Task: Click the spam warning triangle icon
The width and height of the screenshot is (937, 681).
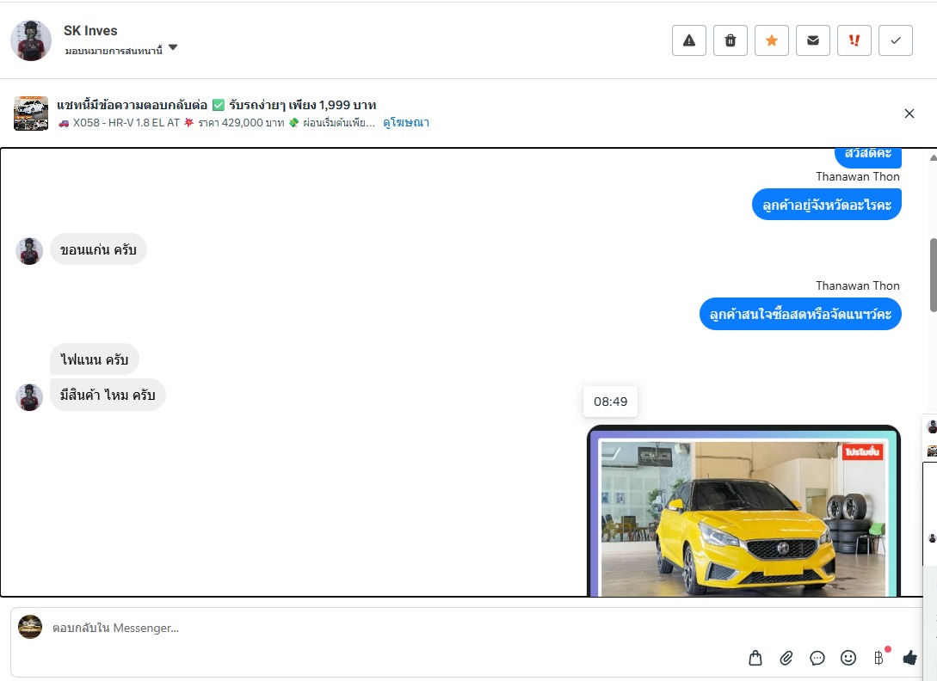Action: [688, 40]
